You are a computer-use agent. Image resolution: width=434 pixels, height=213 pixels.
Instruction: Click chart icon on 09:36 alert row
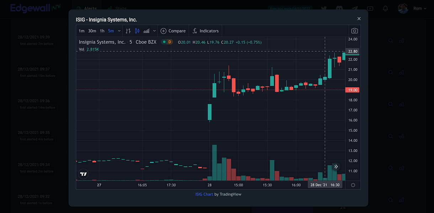coord(402,104)
